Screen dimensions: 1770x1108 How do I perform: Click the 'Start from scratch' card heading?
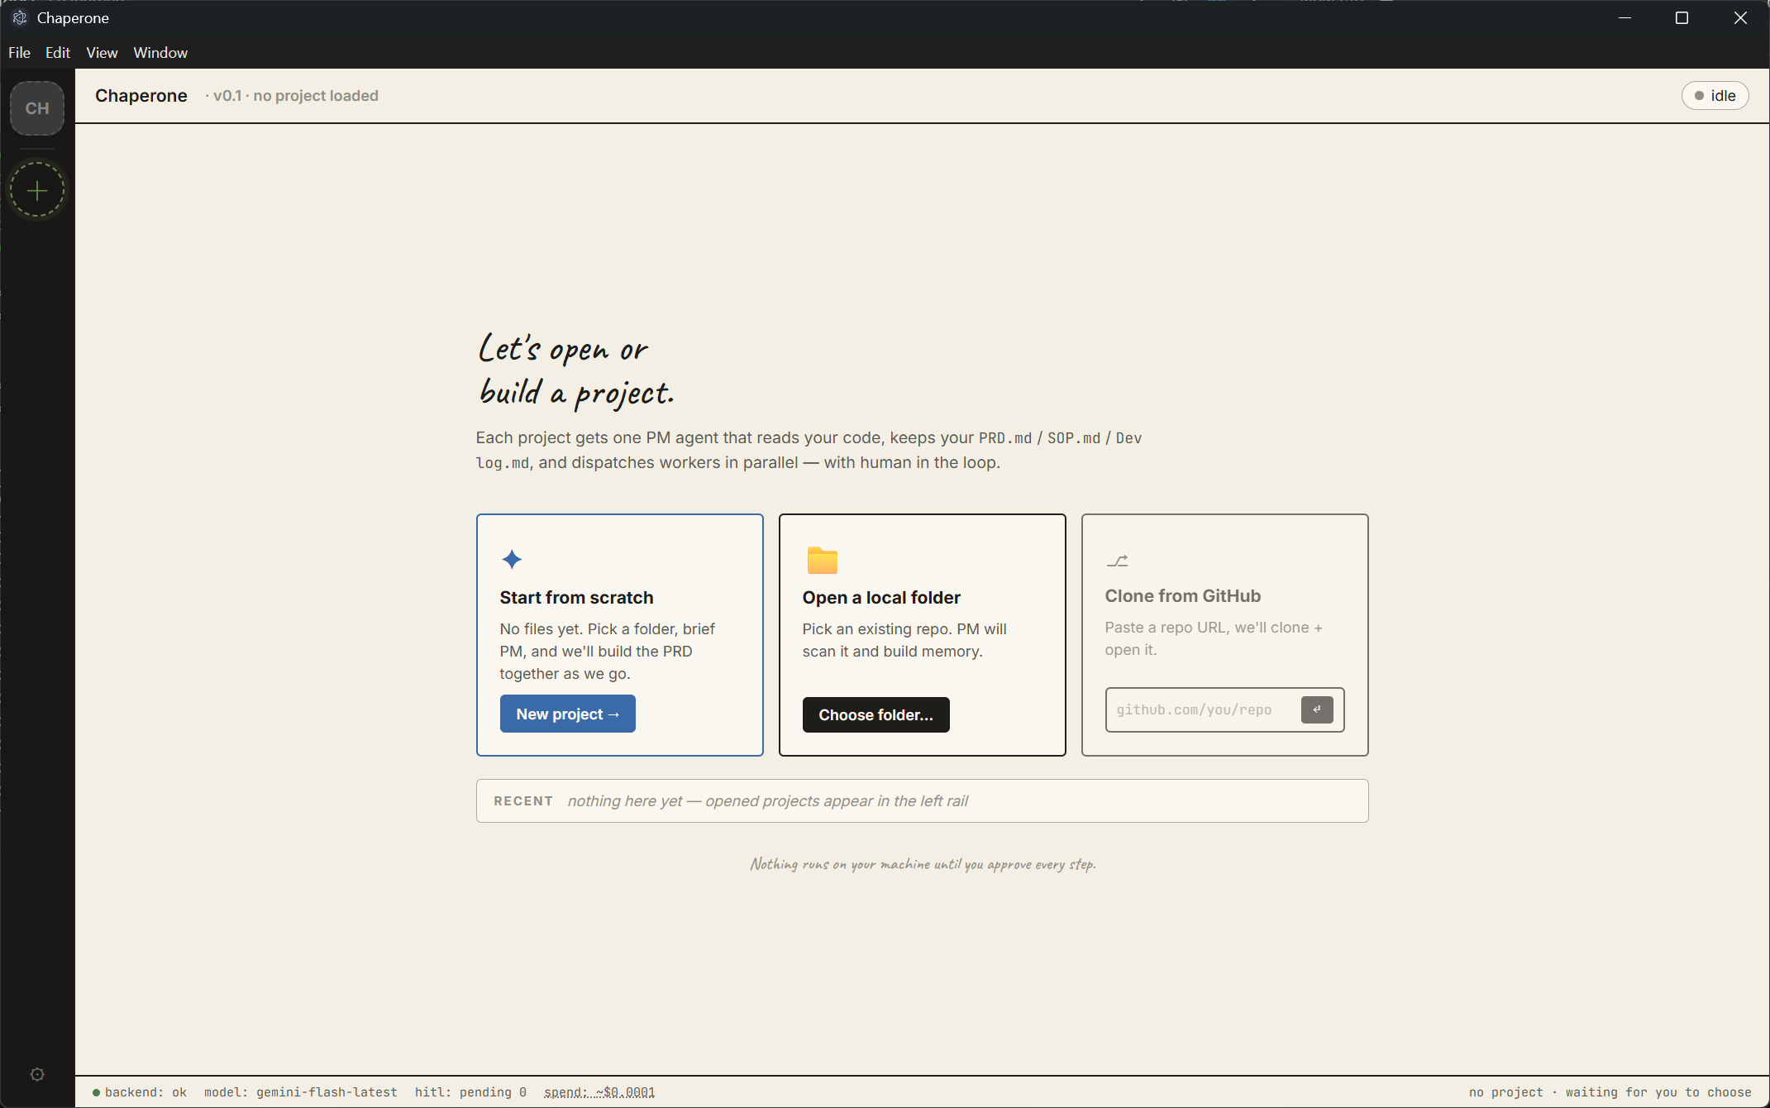click(576, 597)
